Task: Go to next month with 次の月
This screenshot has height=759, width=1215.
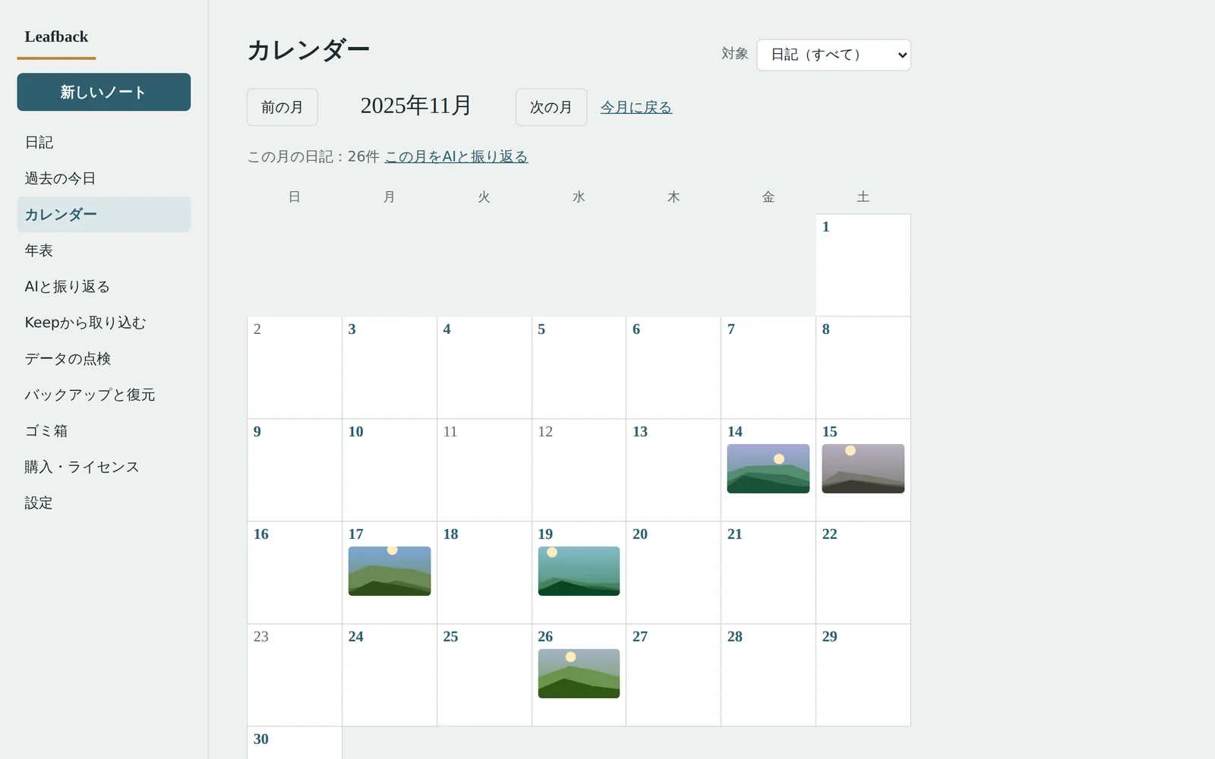Action: [x=551, y=107]
